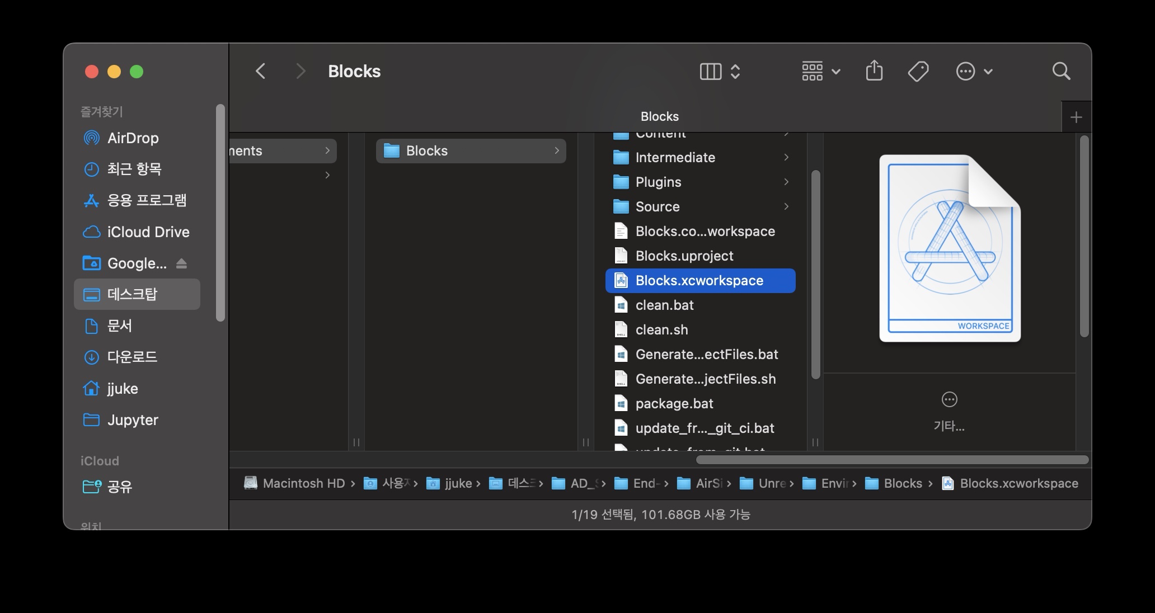The image size is (1155, 613).
Task: Select the Blocks folder in the middle column
Action: [x=471, y=151]
